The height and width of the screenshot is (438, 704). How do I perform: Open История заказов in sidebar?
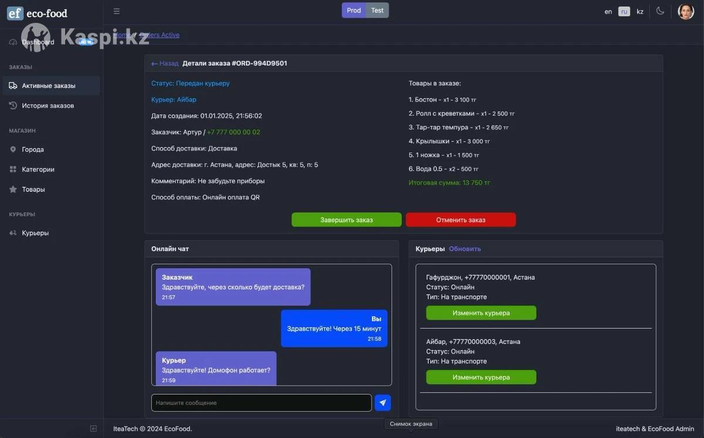[48, 106]
